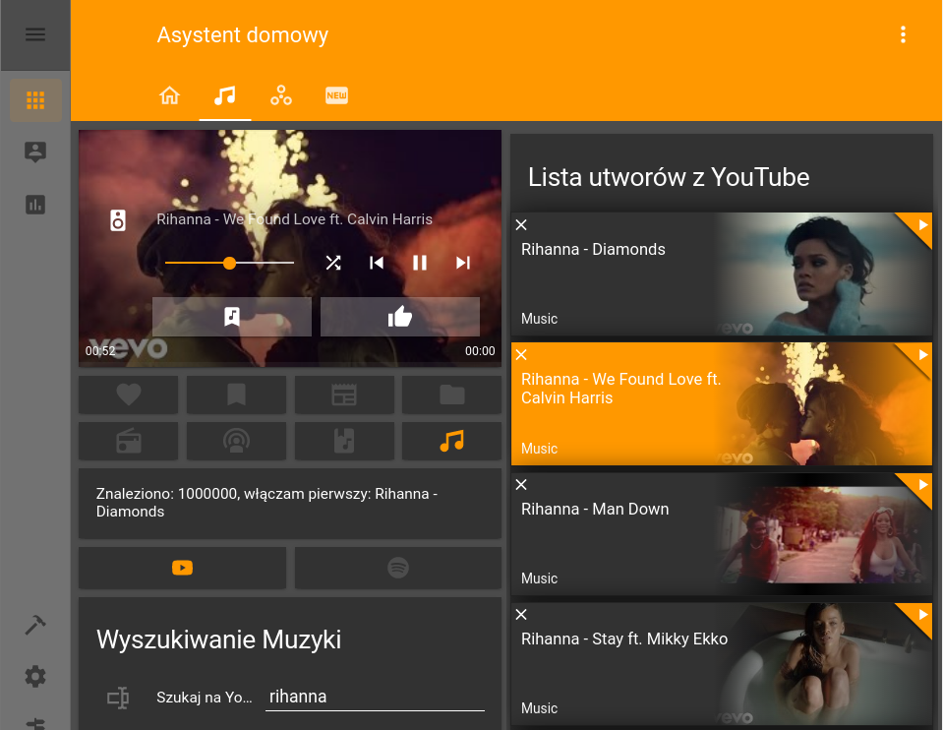The image size is (943, 730).
Task: Click the "Znaleziono: 1000000" status message
Action: [267, 503]
